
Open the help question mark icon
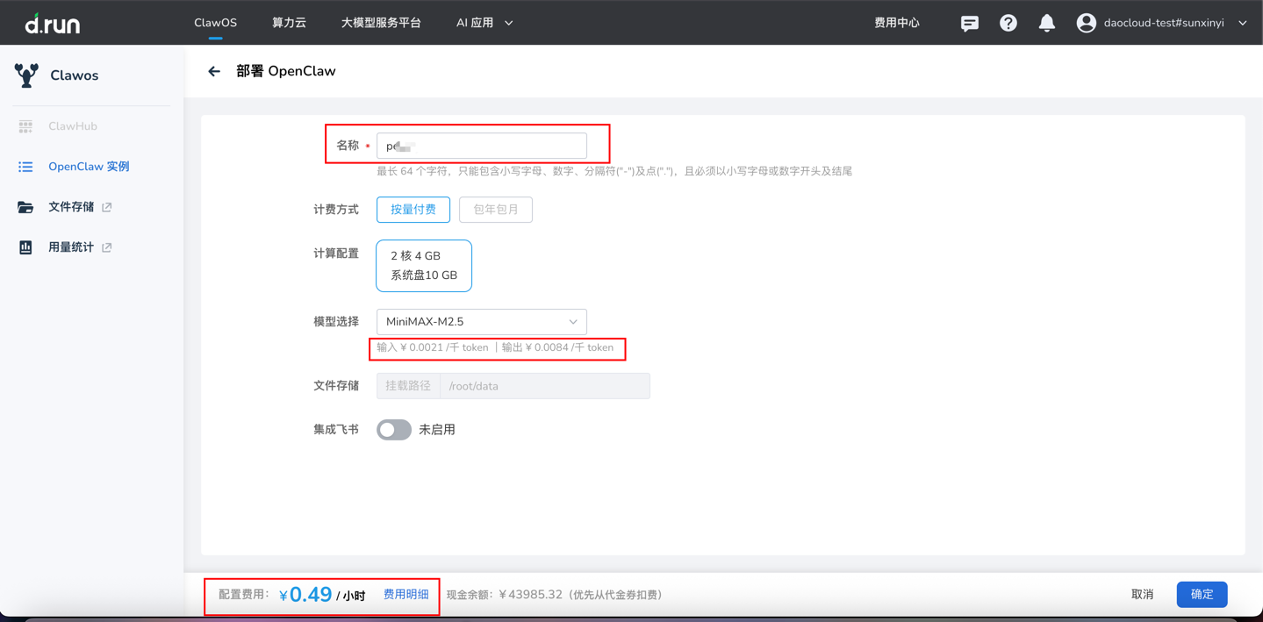[1008, 23]
